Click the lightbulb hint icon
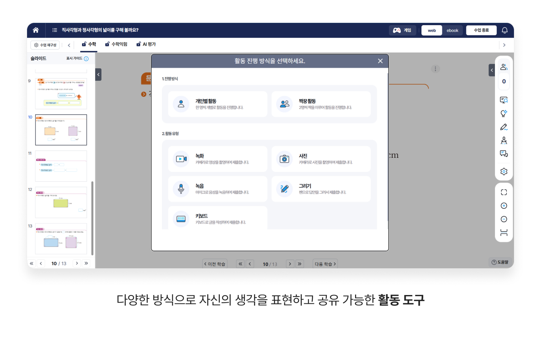 504,114
